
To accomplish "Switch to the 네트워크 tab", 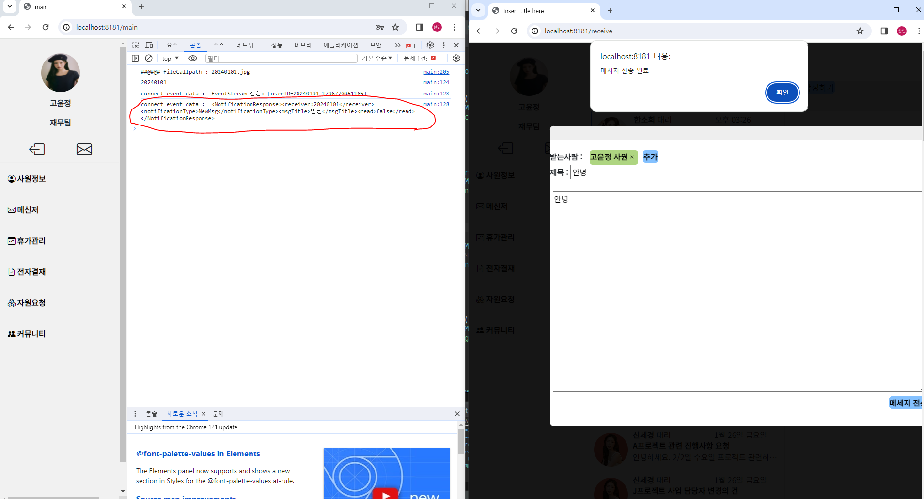I will [248, 45].
